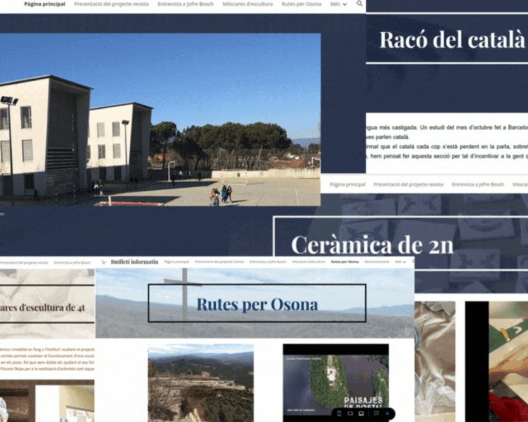Viewport: 528px width, 422px height.
Task: Click the Butlletí informatiu site logo icon
Action: (x=103, y=262)
